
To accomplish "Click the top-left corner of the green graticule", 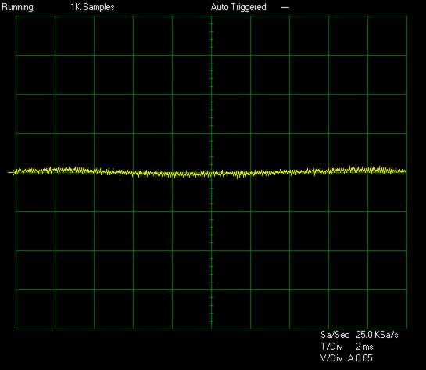I will (16, 16).
